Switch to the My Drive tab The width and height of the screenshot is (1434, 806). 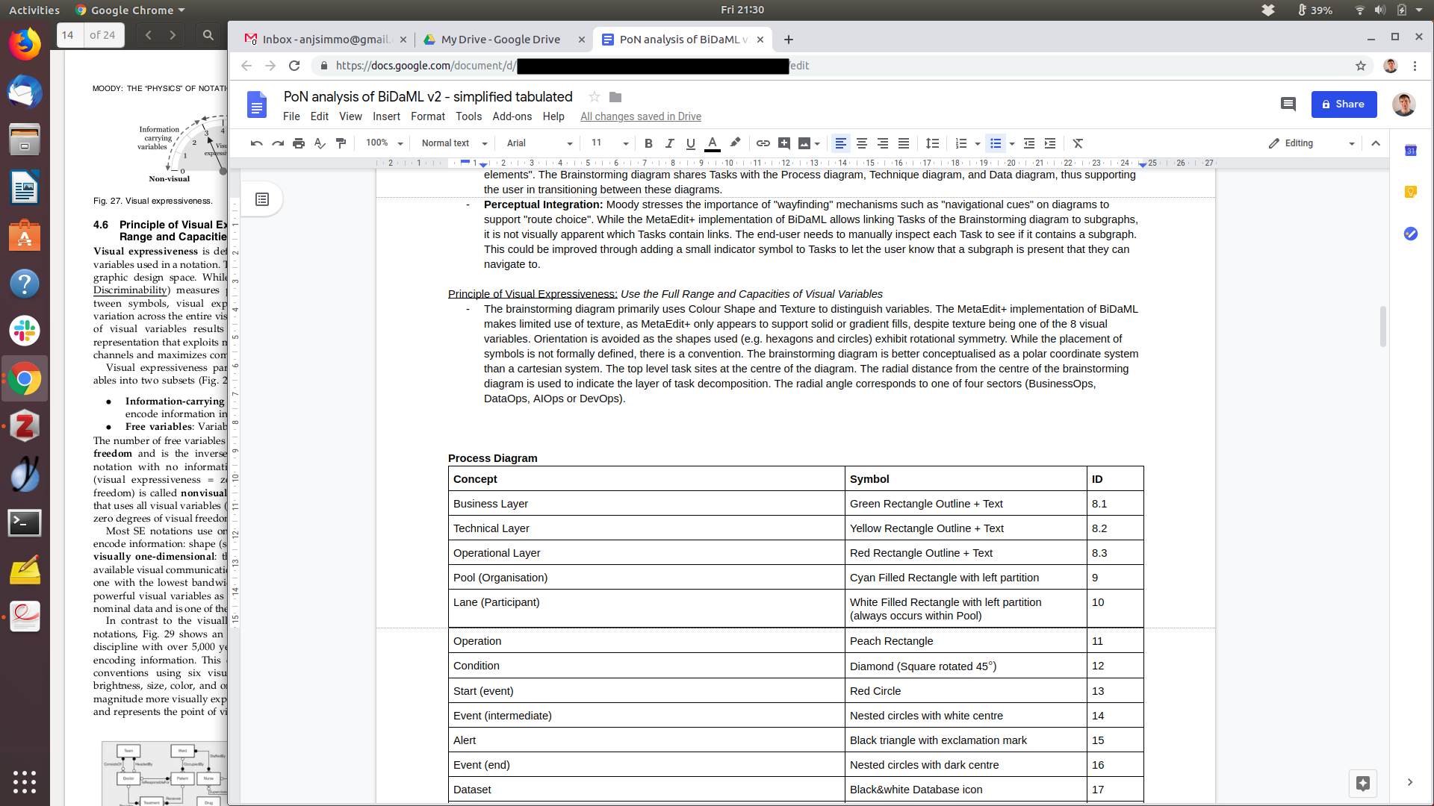point(500,40)
